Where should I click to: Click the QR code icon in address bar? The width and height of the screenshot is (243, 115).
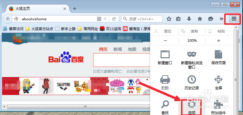pos(99,19)
